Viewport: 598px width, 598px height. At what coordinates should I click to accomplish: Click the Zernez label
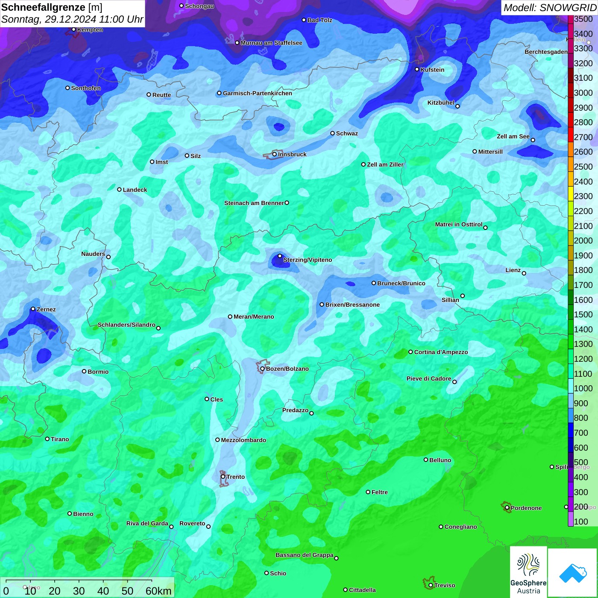(x=46, y=309)
